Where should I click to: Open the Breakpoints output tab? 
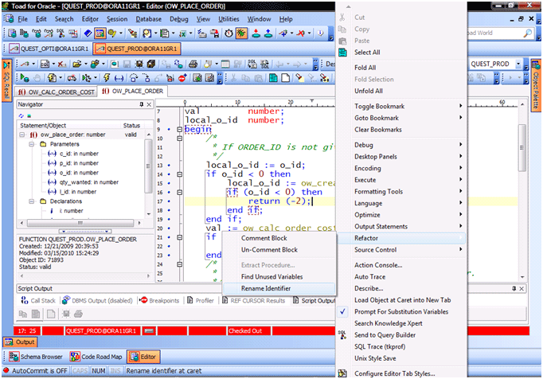(x=160, y=300)
